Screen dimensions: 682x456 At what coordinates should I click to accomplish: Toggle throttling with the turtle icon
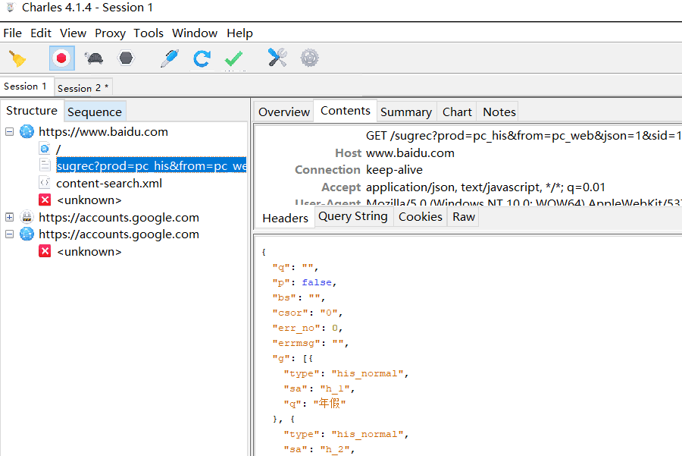click(93, 58)
